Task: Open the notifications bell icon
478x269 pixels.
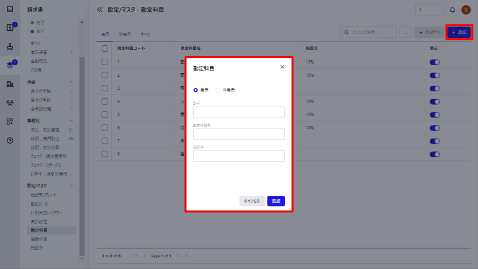Action: [453, 10]
